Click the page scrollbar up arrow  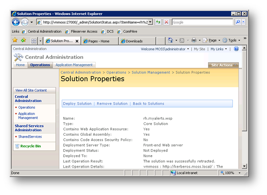coord(244,48)
